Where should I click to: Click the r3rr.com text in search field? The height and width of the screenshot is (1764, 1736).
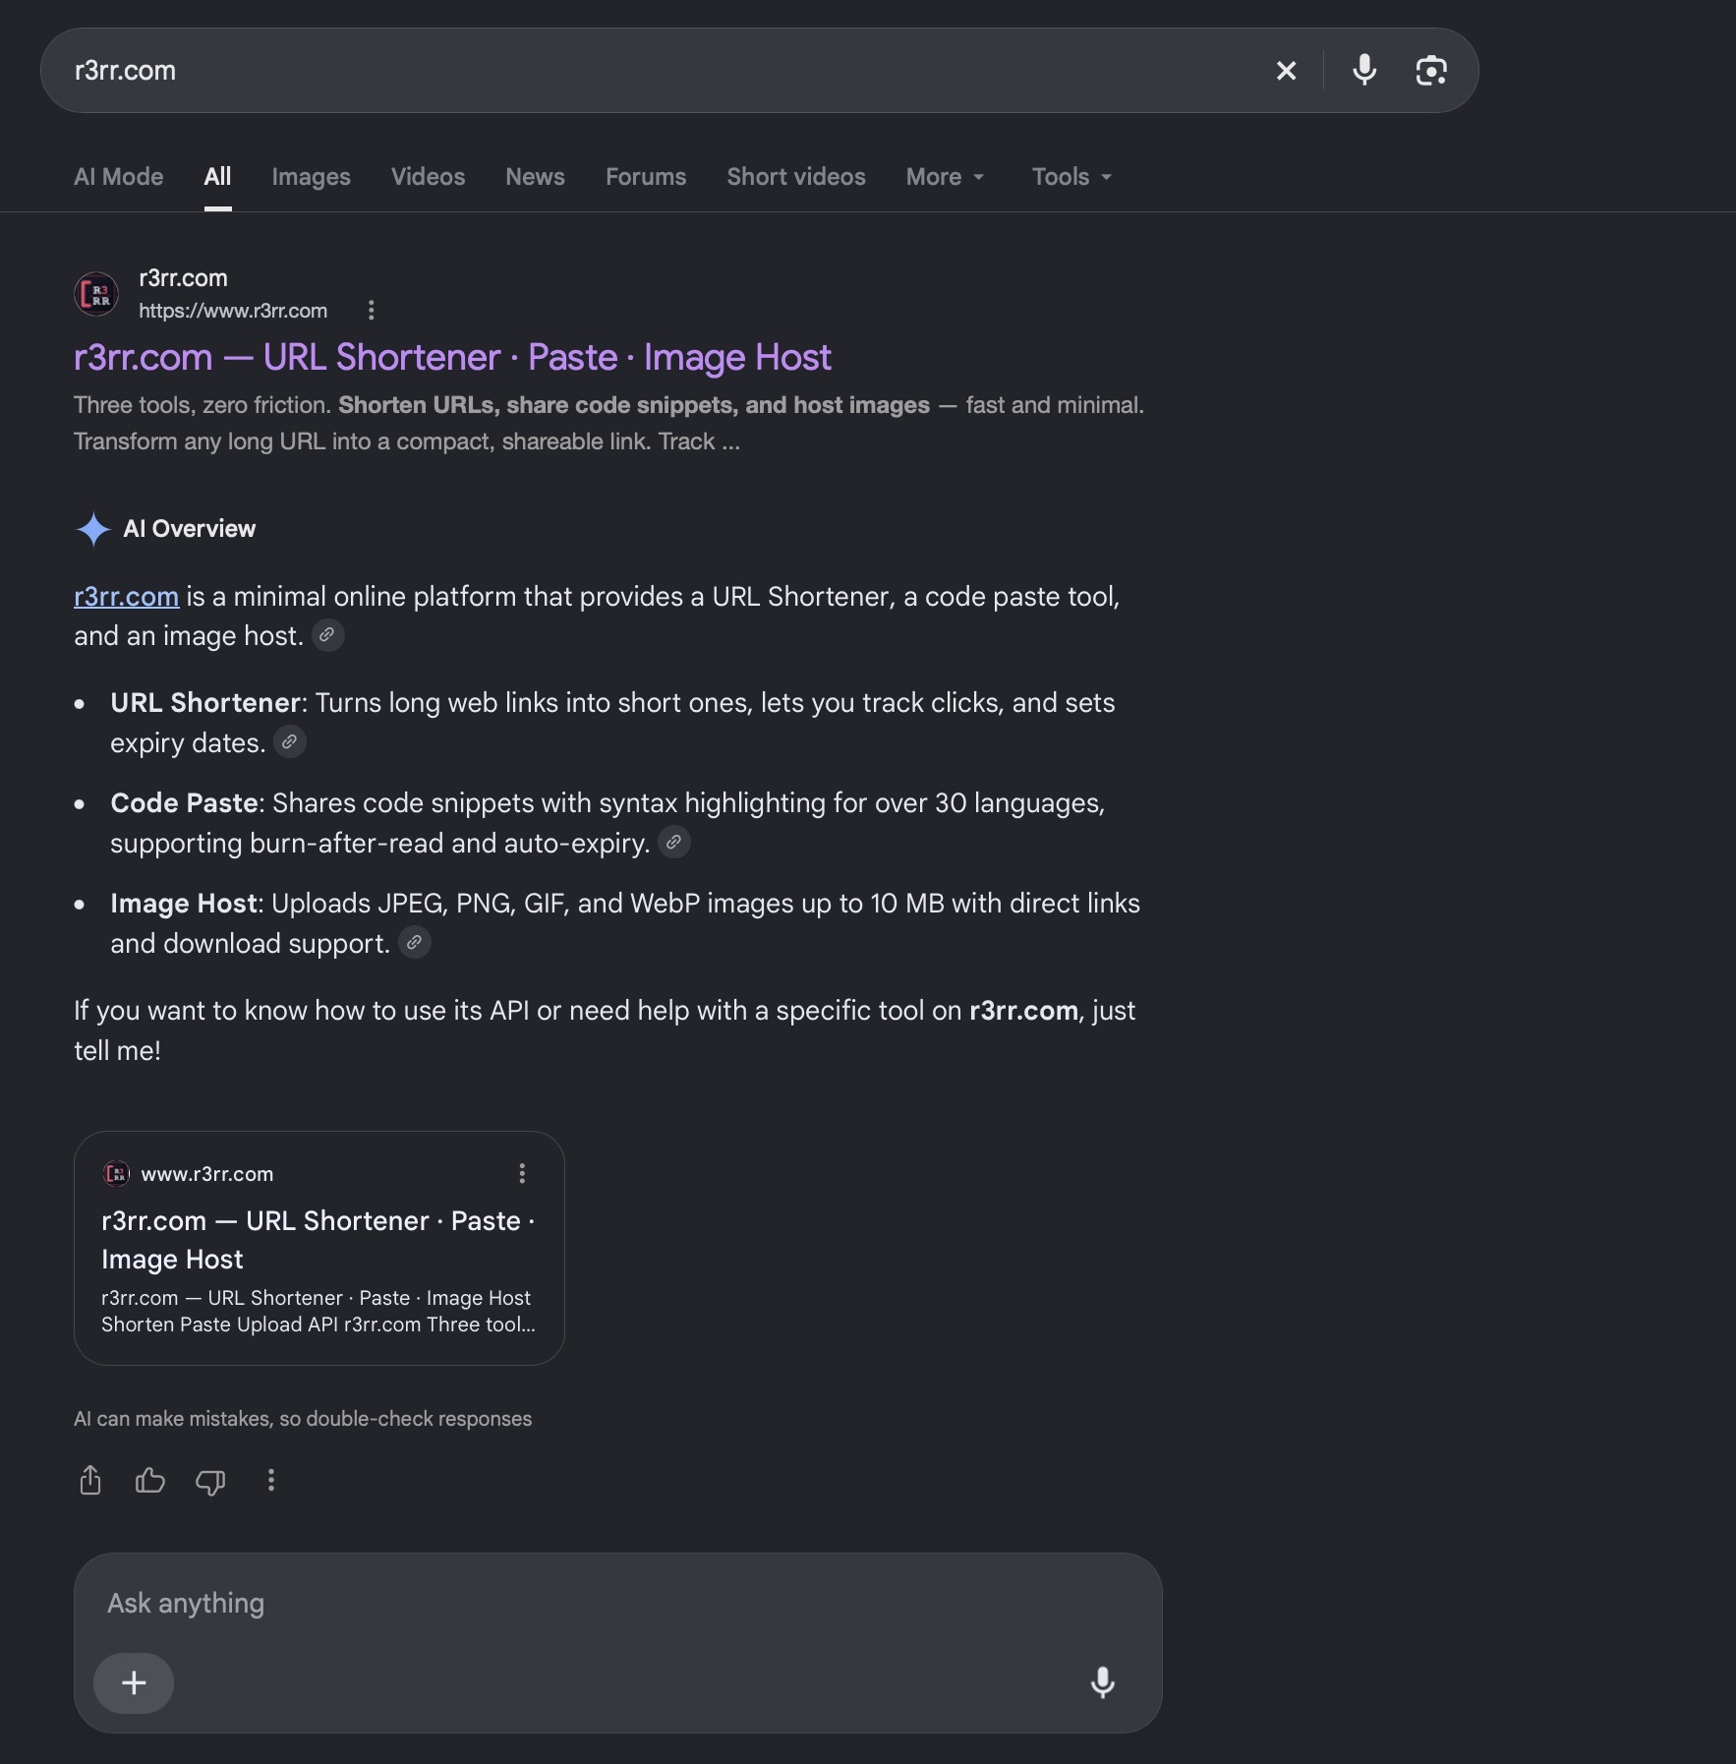(x=126, y=71)
